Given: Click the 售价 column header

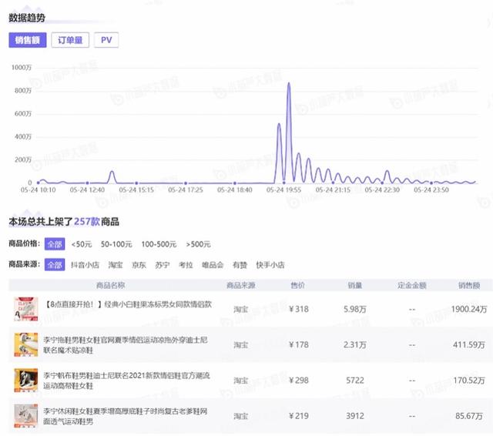Looking at the screenshot, I should pos(298,285).
